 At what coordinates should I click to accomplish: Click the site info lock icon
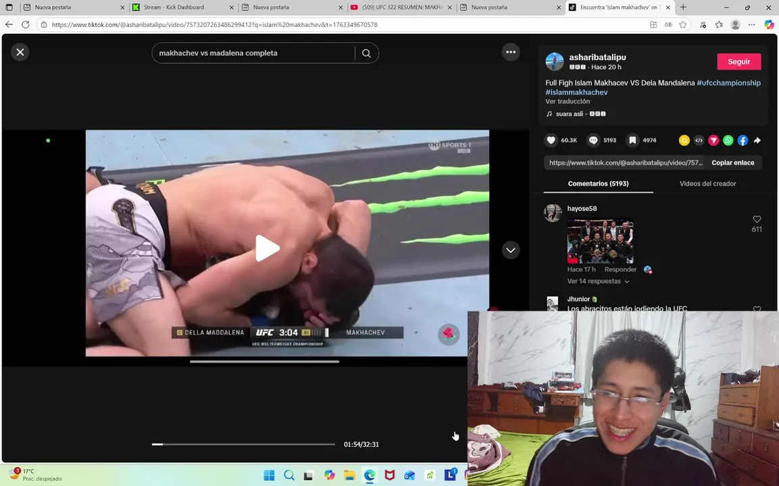pyautogui.click(x=44, y=25)
